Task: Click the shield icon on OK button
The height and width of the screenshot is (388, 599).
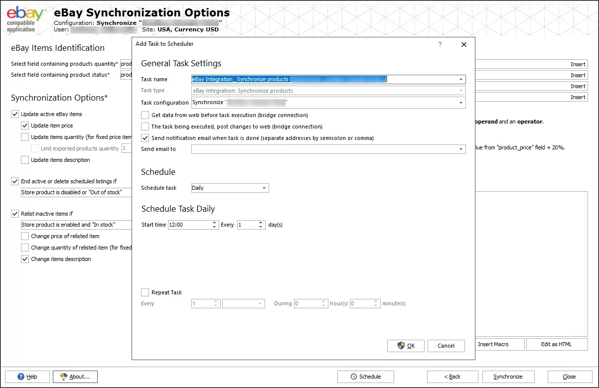Action: coord(401,346)
